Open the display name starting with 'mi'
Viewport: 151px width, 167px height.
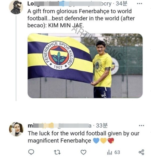[30, 126]
